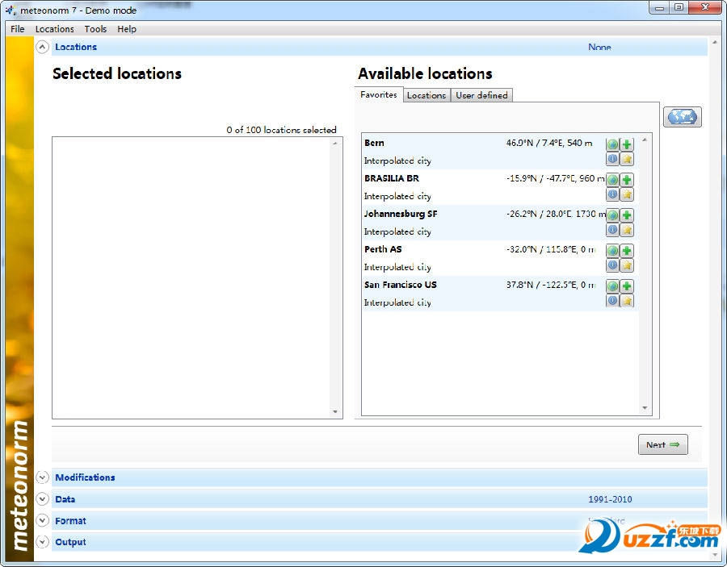Open info for Johannesburg SF
The width and height of the screenshot is (727, 567).
click(612, 230)
